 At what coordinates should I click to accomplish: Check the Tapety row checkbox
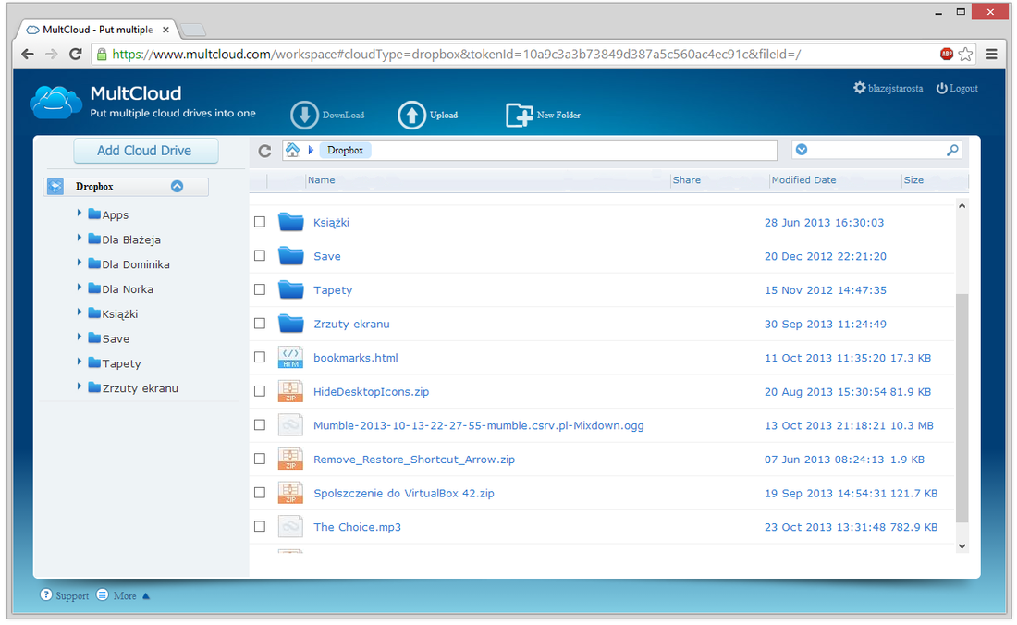[260, 289]
